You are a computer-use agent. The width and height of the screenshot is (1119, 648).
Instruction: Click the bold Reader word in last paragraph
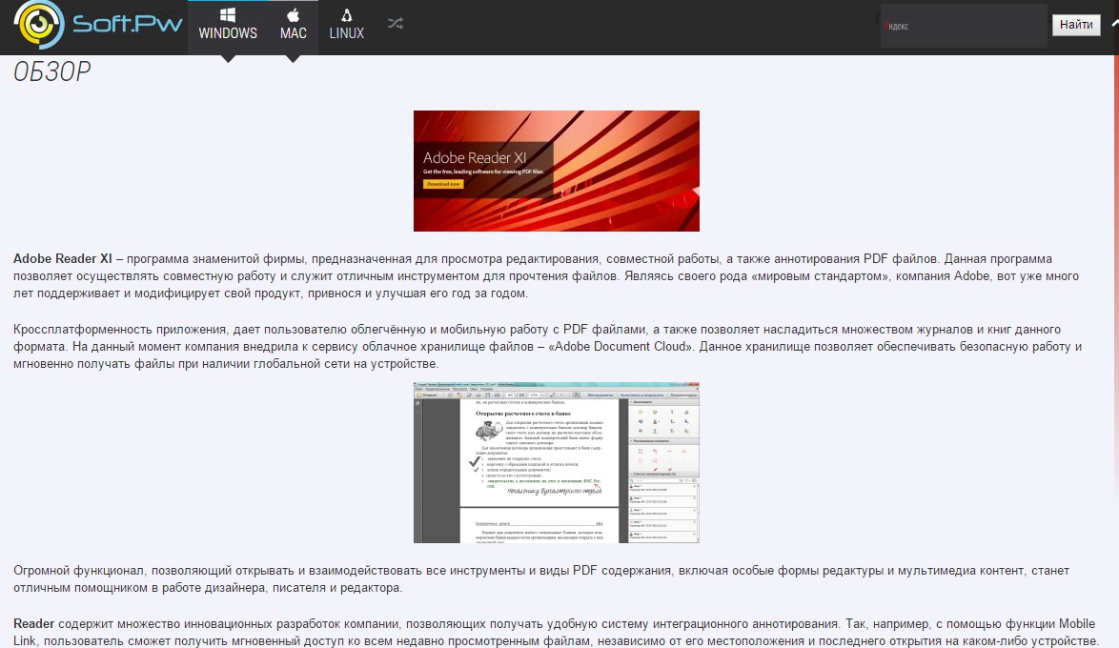(x=33, y=624)
